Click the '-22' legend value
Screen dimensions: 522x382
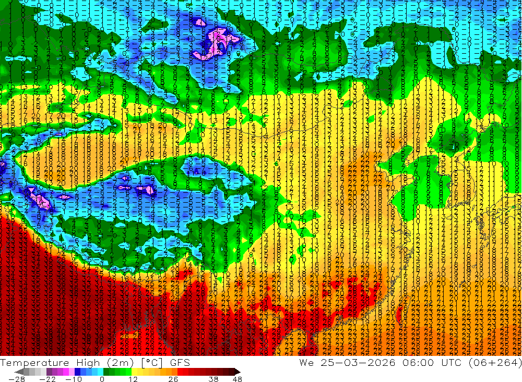click(48, 379)
